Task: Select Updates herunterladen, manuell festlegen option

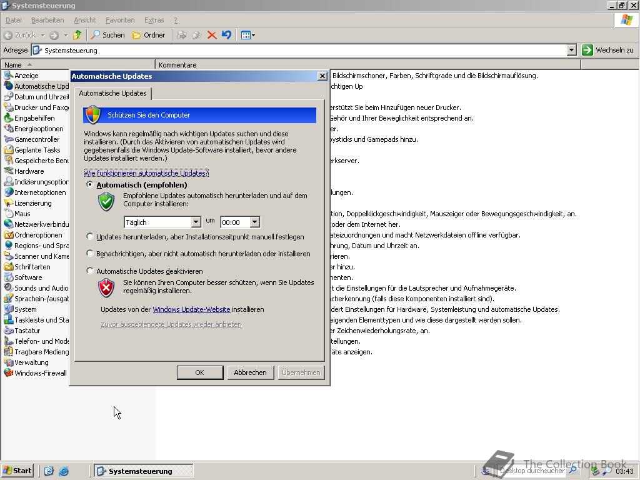Action: click(90, 236)
